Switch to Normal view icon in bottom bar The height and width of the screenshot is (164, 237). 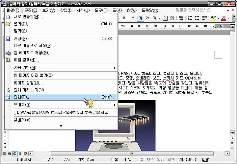pos(4,154)
